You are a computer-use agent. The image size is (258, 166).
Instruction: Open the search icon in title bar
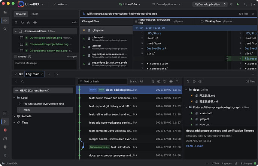coord(245,4)
